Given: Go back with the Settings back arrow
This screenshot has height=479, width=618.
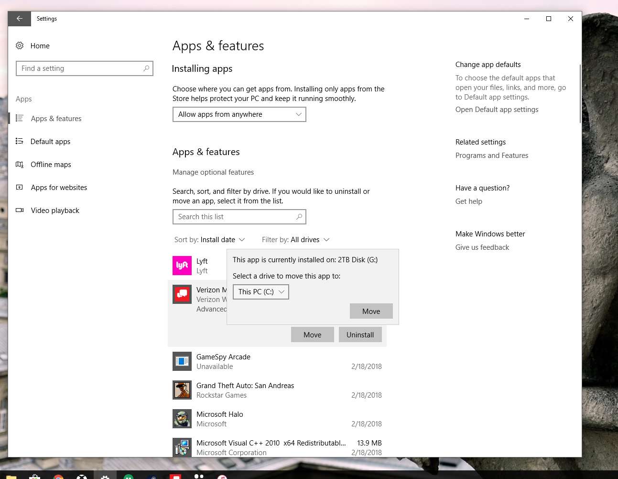Looking at the screenshot, I should [20, 19].
